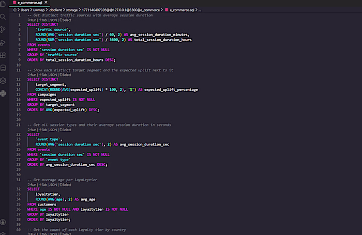Open the Source Control view
362x235 pixels.
(x=3, y=29)
